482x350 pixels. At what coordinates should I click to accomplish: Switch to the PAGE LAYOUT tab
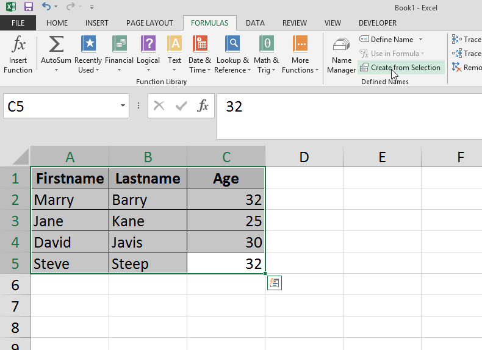149,23
